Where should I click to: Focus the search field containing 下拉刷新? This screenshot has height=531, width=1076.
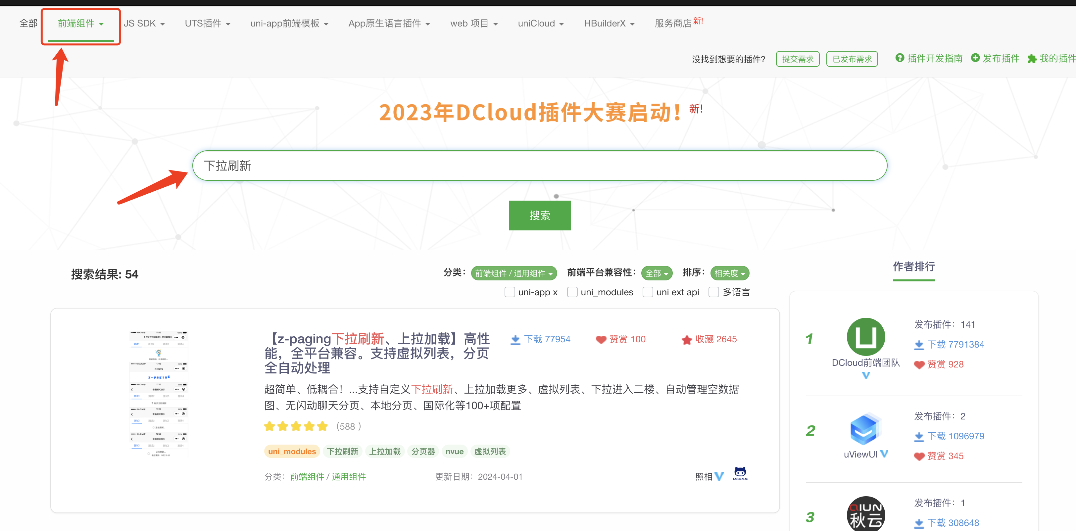539,166
